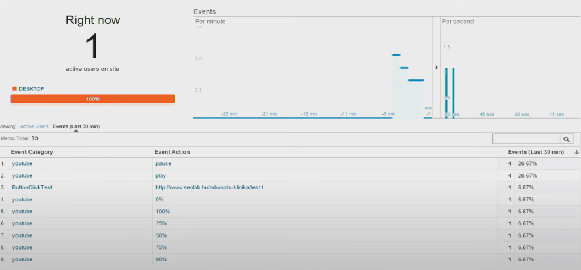
Task: Click the orange DESKTOP legend square
Action: click(14, 89)
